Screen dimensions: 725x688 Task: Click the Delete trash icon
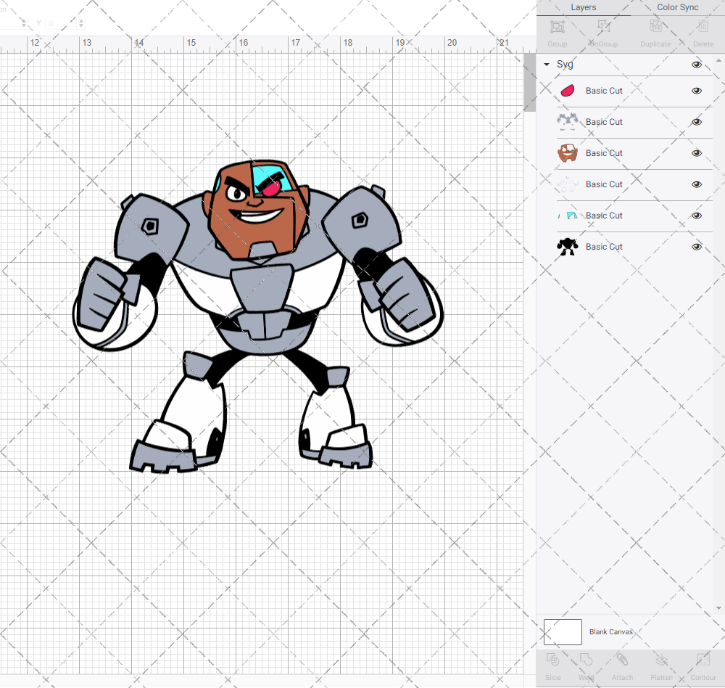[703, 27]
